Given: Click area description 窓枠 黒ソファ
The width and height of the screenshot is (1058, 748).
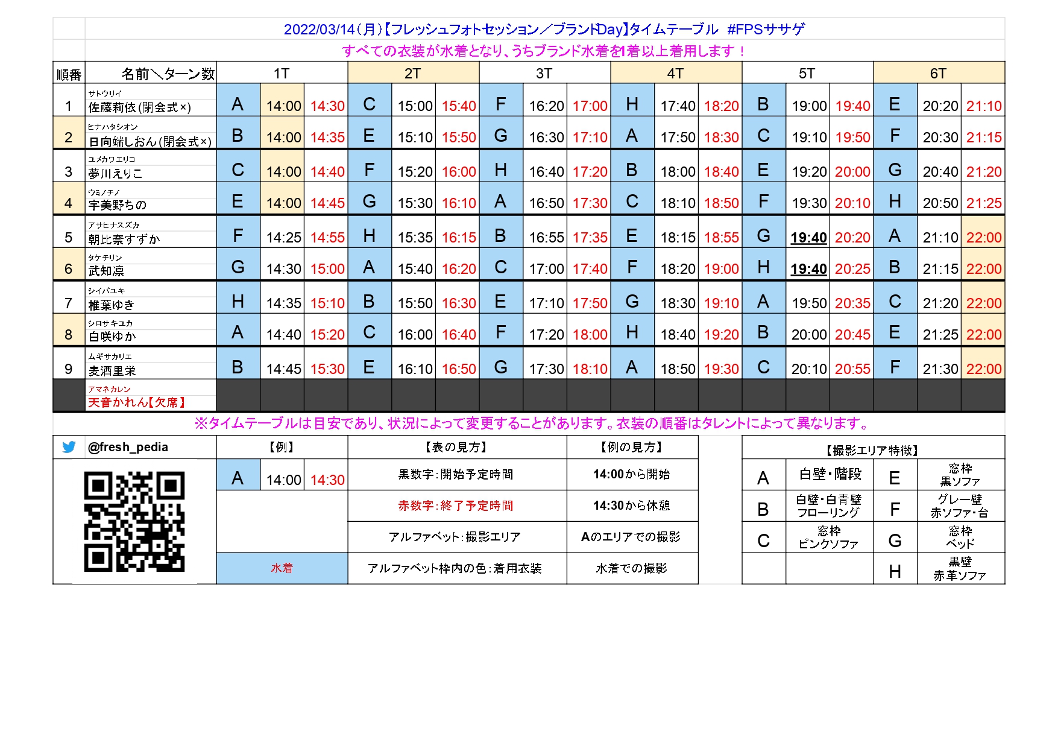Looking at the screenshot, I should [x=960, y=475].
